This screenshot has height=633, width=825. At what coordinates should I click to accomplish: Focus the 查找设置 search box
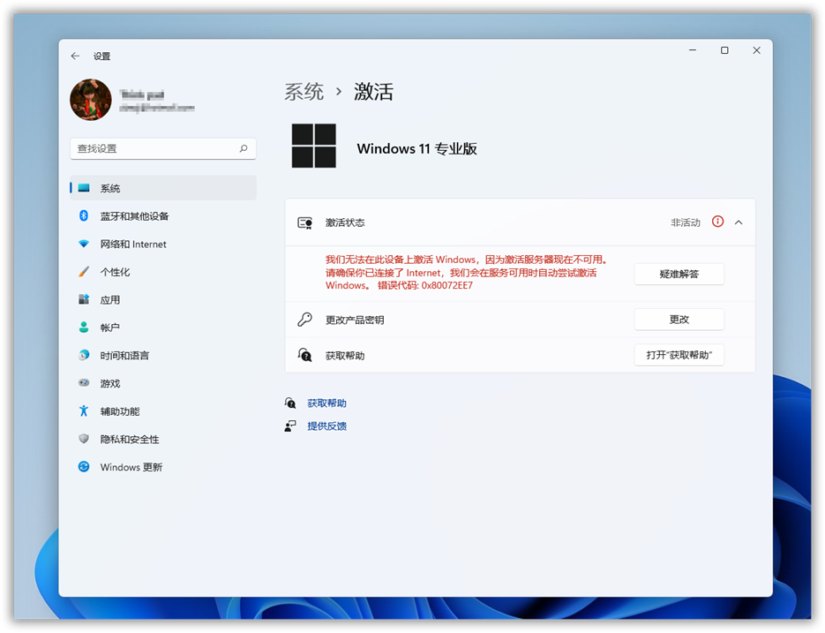coord(163,148)
